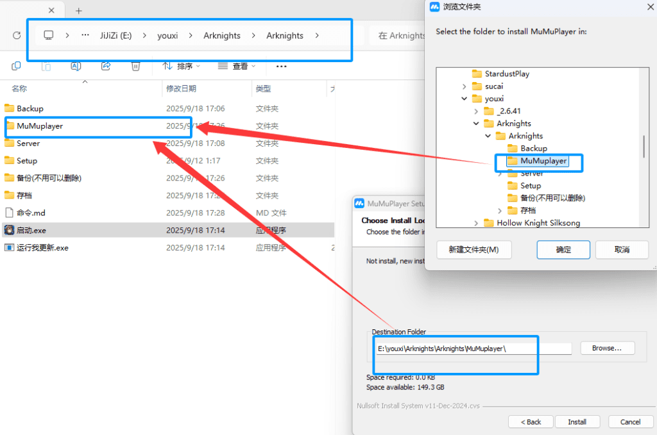Image resolution: width=657 pixels, height=435 pixels.
Task: Select the Setup folder in tree
Action: pos(531,186)
